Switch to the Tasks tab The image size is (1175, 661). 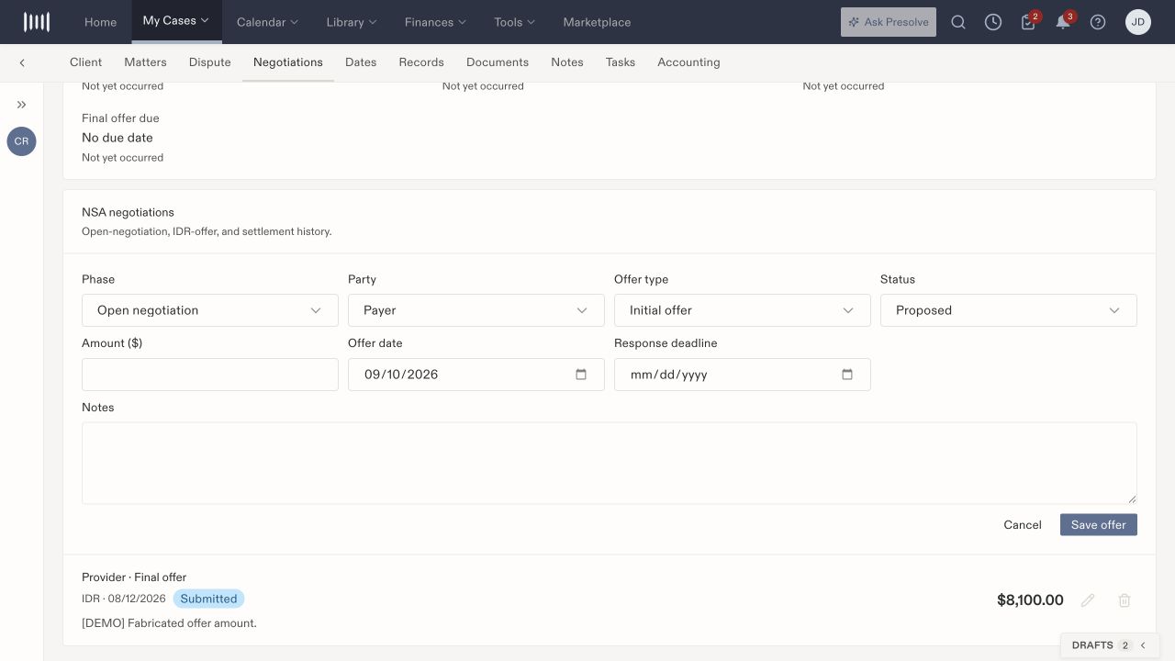tap(621, 62)
